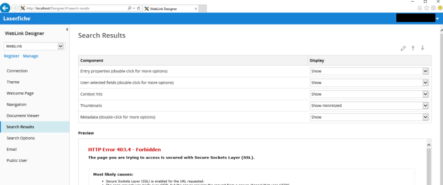Click the preview pane vertical scrollbar
The width and height of the screenshot is (443, 185).
429,166
